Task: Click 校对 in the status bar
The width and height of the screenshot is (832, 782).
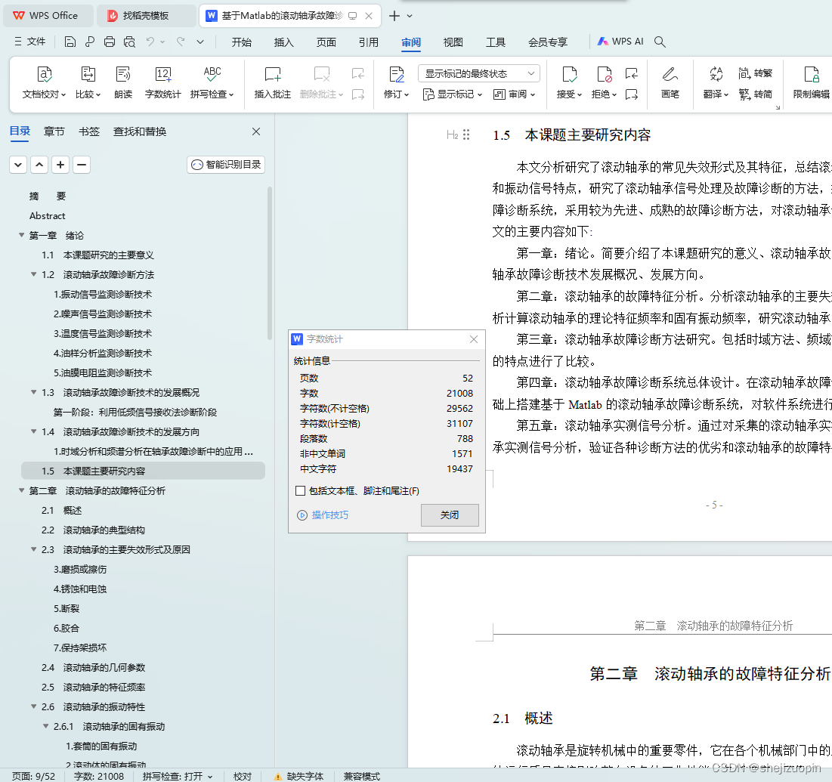Action: click(x=243, y=776)
